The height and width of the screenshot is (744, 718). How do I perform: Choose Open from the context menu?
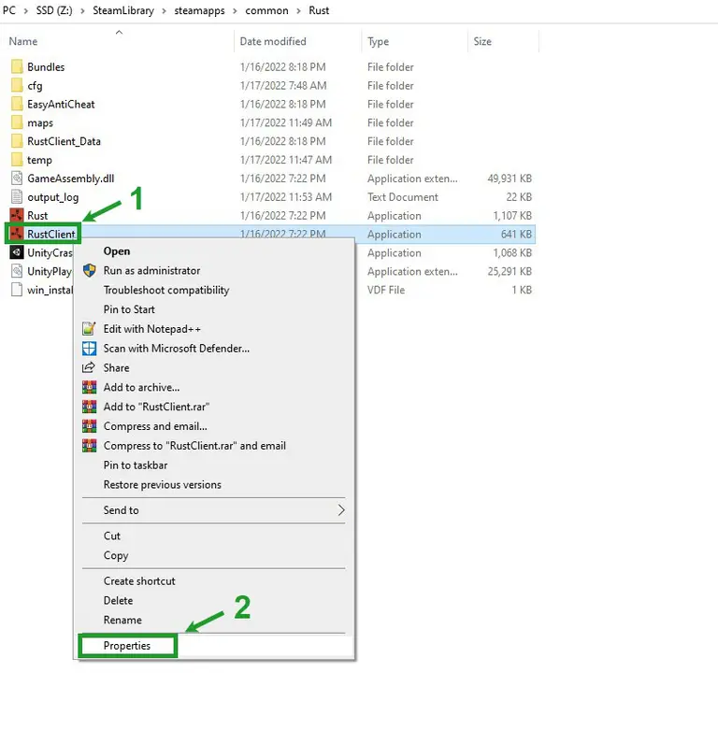click(117, 251)
